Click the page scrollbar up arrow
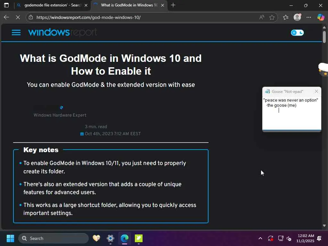328x246 pixels. click(x=324, y=28)
